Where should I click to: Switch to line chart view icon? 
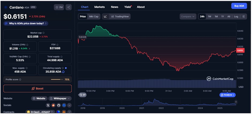click(105, 17)
